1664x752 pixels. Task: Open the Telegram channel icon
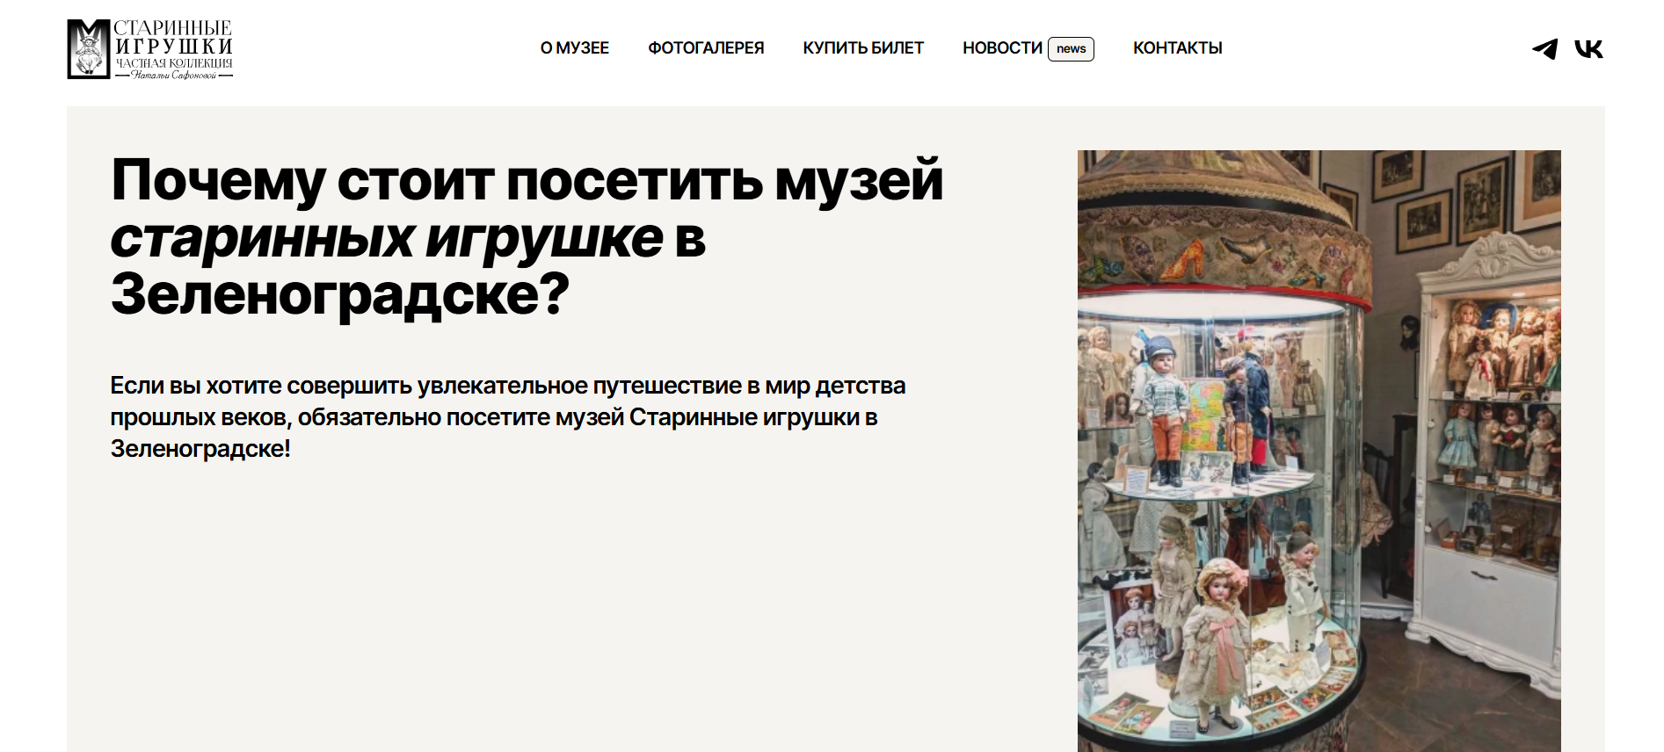point(1544,49)
